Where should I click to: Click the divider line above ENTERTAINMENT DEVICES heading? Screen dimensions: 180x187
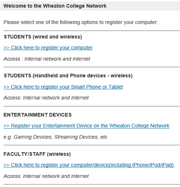click(x=92, y=106)
